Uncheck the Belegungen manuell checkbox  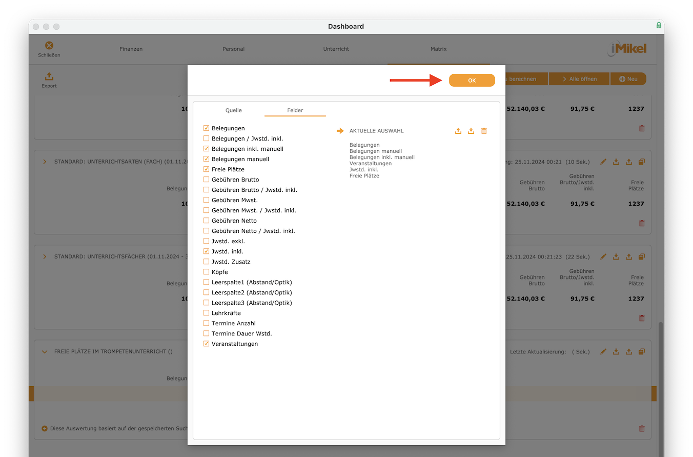[x=206, y=159]
